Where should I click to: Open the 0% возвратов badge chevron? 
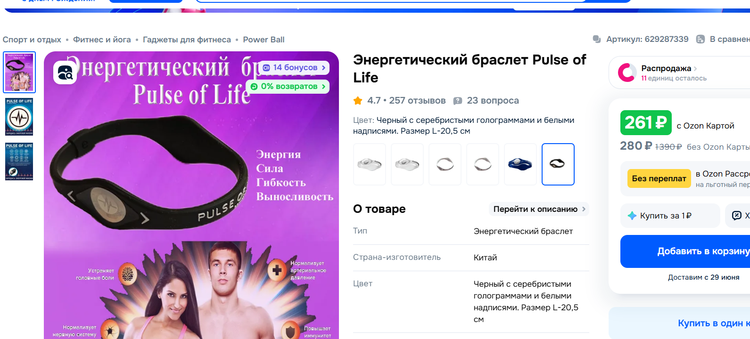pos(323,87)
